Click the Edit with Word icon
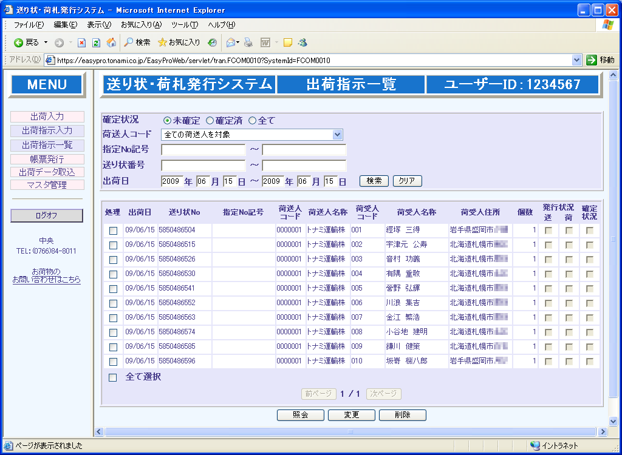The image size is (622, 455). click(265, 43)
